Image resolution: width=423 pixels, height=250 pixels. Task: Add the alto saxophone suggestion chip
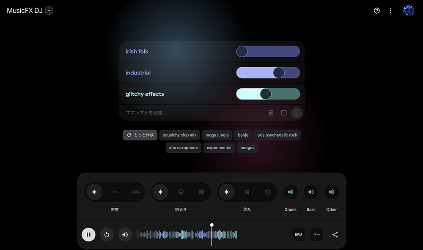[183, 148]
